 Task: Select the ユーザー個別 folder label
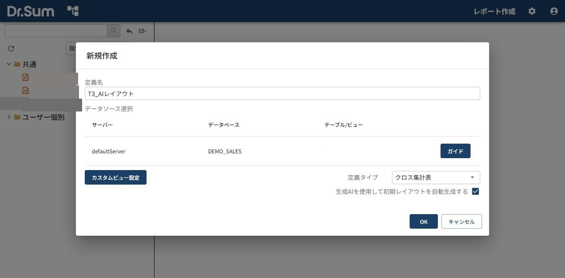coord(43,117)
